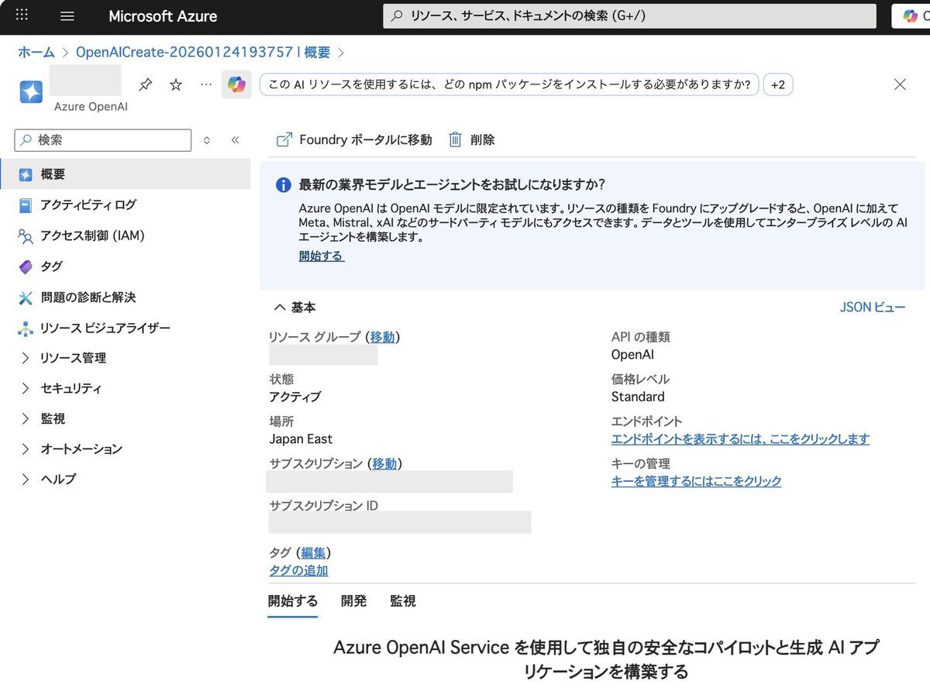Image resolution: width=930 pixels, height=698 pixels.
Task: Close the resource pane with X
Action: pyautogui.click(x=900, y=84)
